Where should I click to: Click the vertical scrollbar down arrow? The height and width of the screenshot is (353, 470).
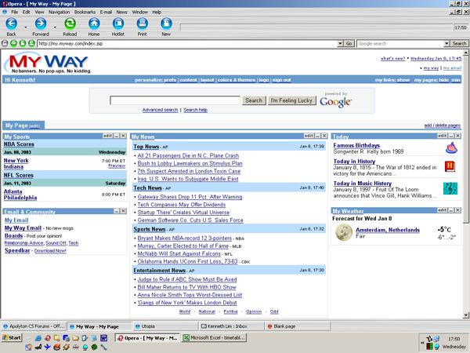pyautogui.click(x=466, y=315)
